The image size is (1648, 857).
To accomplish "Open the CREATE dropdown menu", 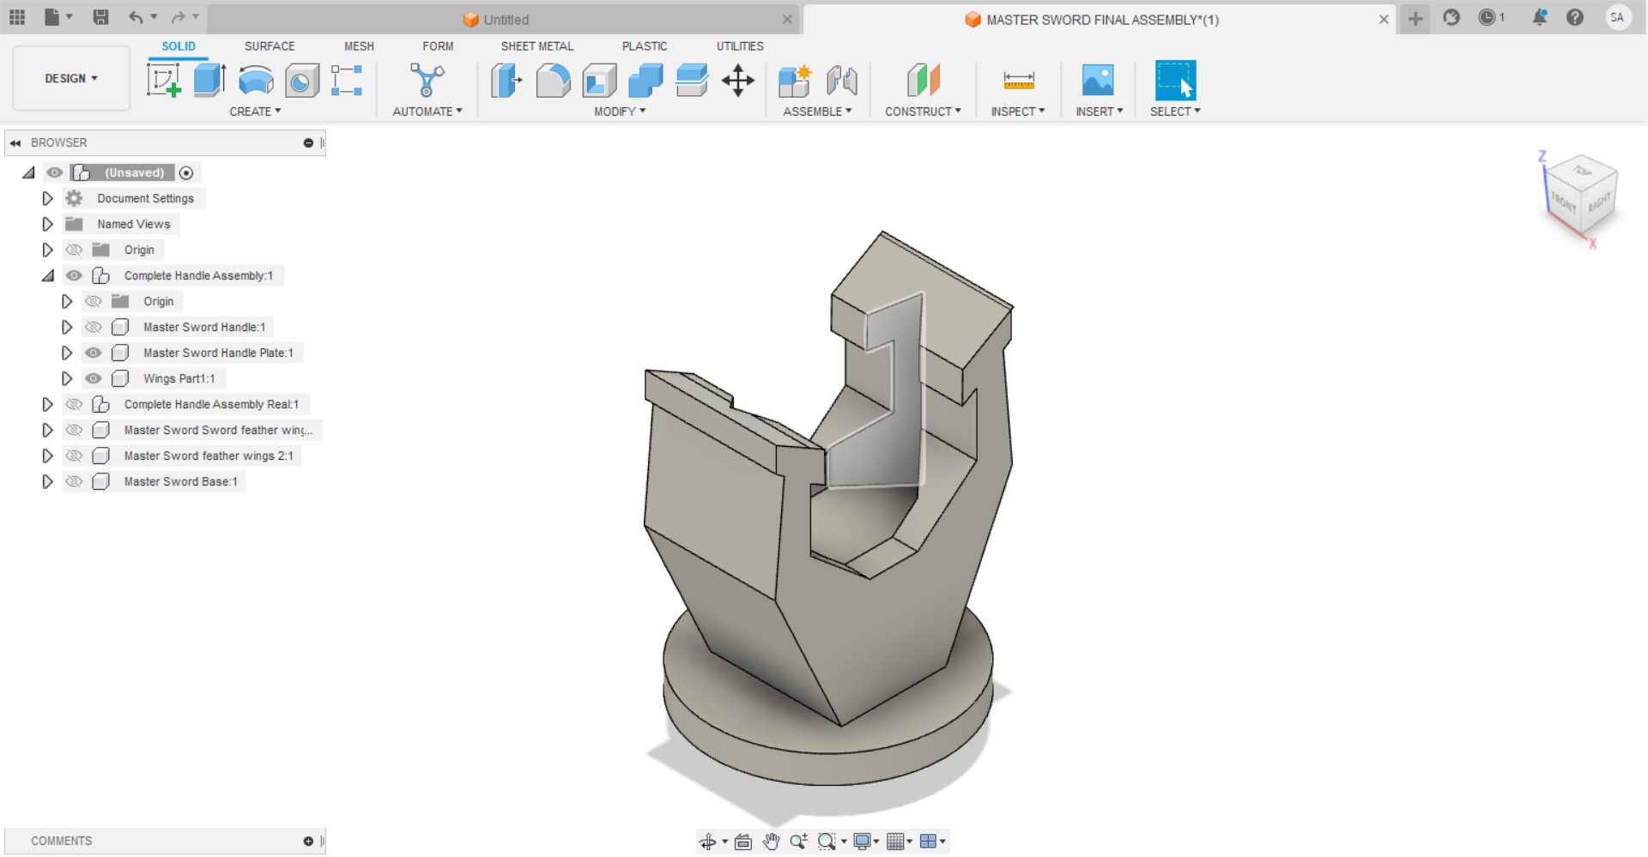I will tap(255, 112).
